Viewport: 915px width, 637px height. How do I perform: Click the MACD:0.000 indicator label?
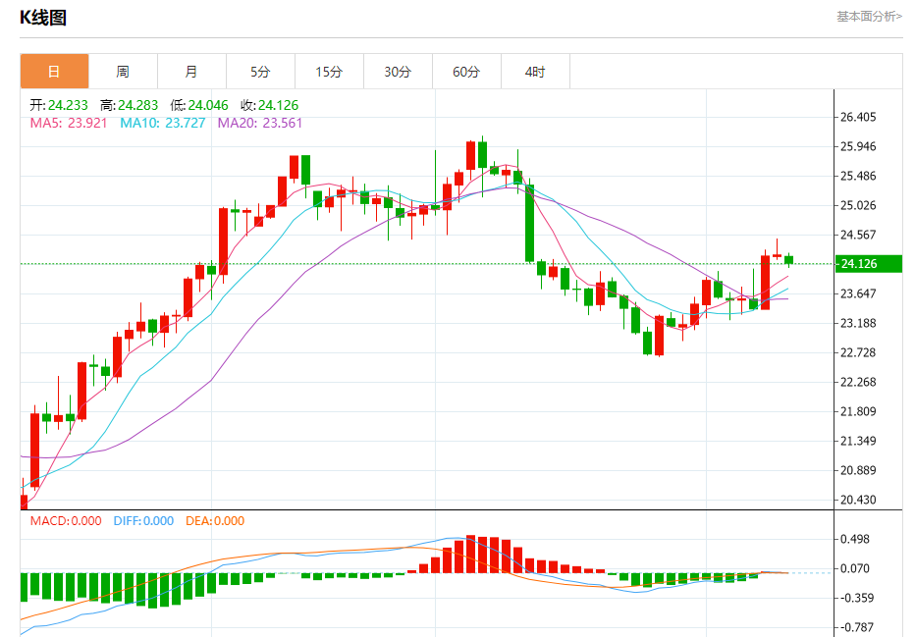click(66, 521)
